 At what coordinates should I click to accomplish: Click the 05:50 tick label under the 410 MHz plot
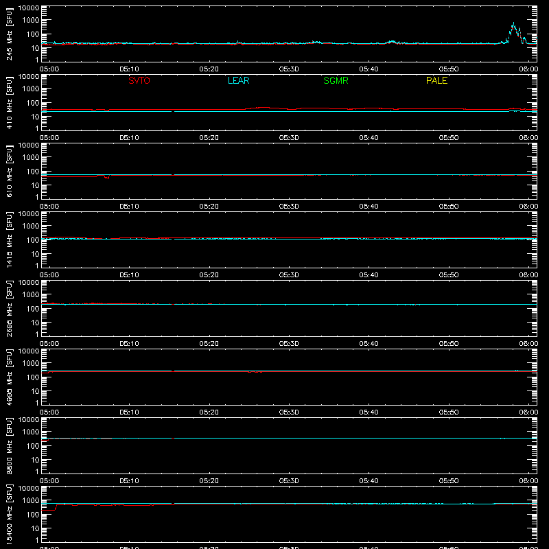449,138
